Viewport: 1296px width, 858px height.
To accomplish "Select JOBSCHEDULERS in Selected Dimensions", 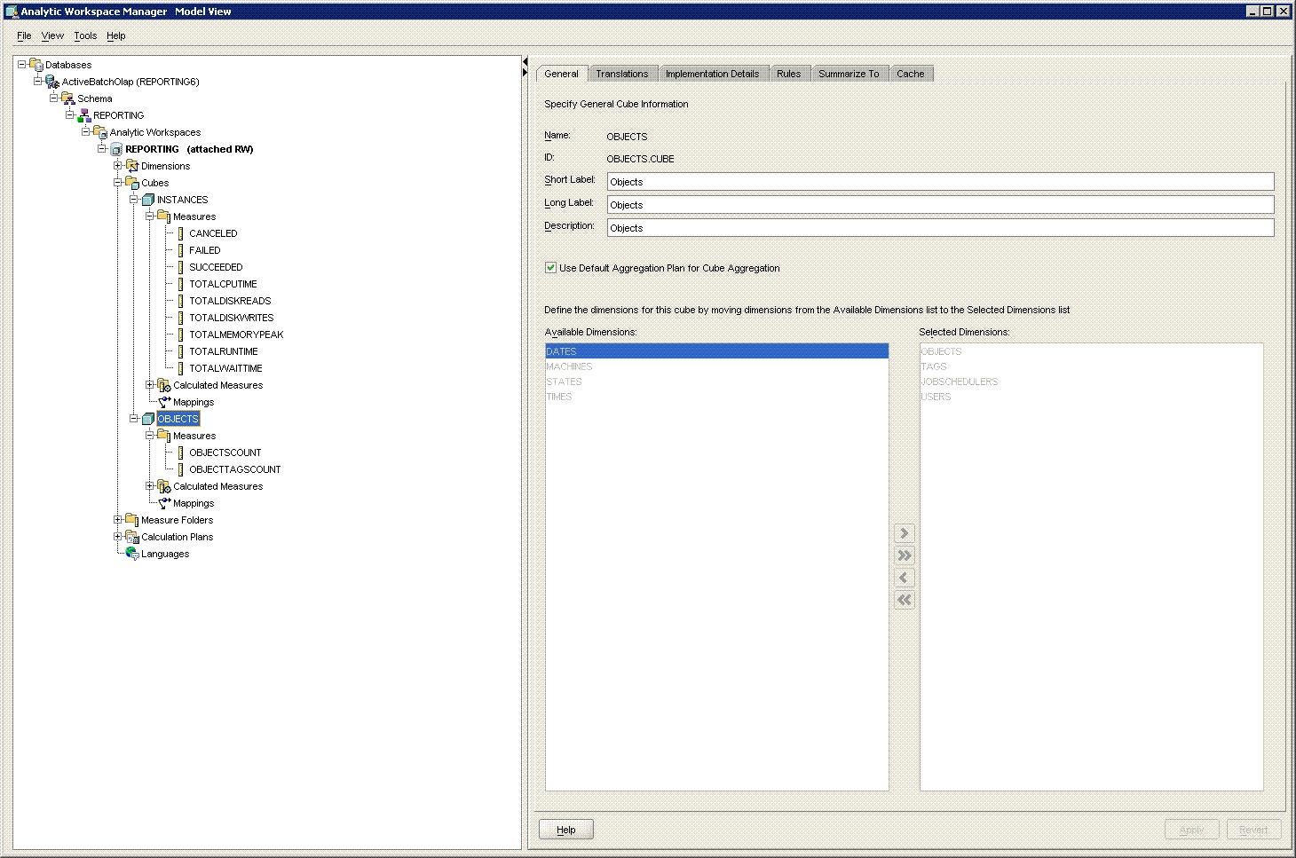I will pos(1091,382).
